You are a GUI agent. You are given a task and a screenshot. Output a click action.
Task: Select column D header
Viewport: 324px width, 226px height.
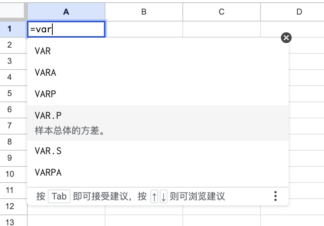pos(299,12)
